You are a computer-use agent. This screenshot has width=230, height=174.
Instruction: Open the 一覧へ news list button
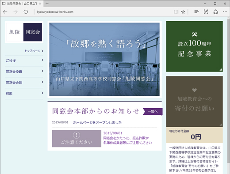point(153,112)
